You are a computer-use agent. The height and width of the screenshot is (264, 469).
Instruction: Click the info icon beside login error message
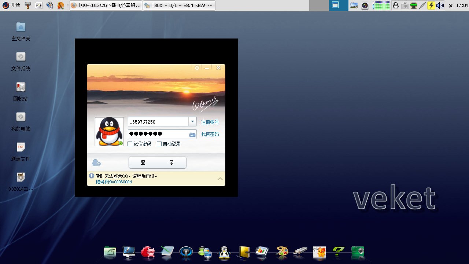coord(92,176)
